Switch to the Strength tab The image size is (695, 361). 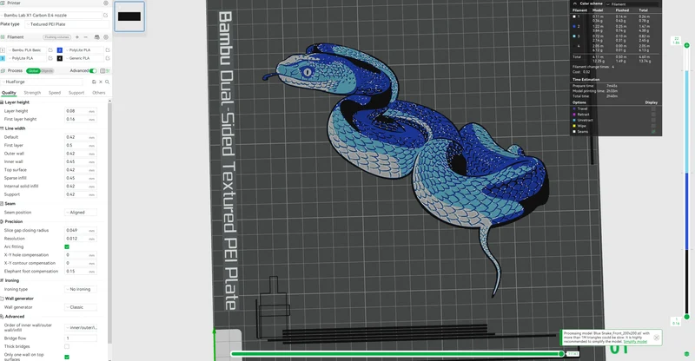[32, 93]
